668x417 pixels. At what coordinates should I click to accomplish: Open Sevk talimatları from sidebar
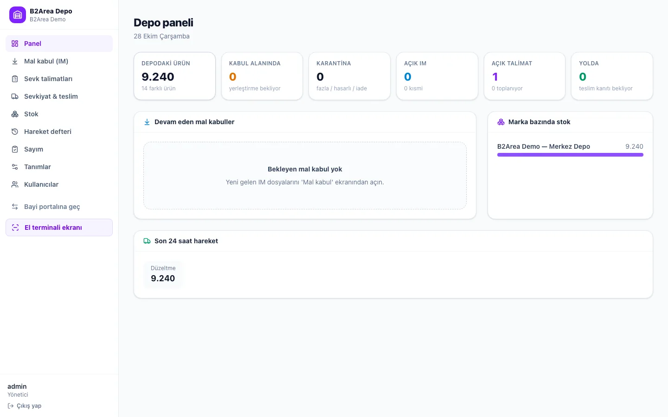coord(59,79)
